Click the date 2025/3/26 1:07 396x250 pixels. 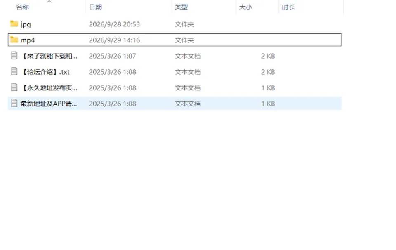coord(112,56)
